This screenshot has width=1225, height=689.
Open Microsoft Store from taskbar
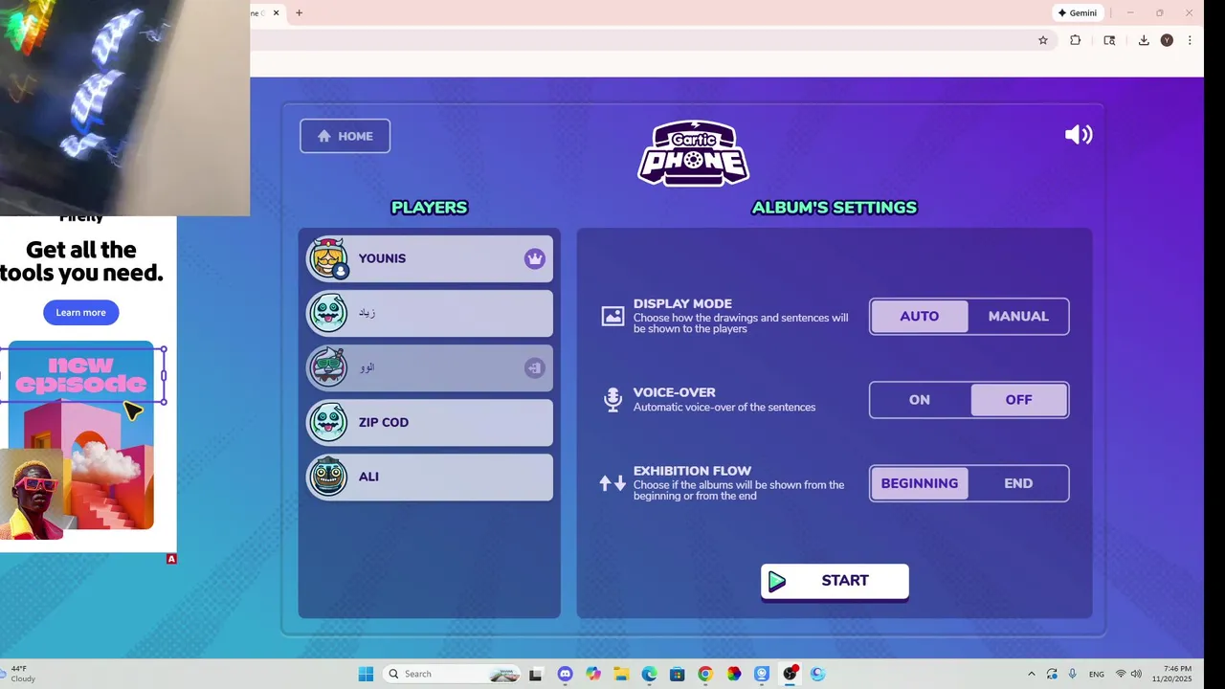click(x=678, y=674)
